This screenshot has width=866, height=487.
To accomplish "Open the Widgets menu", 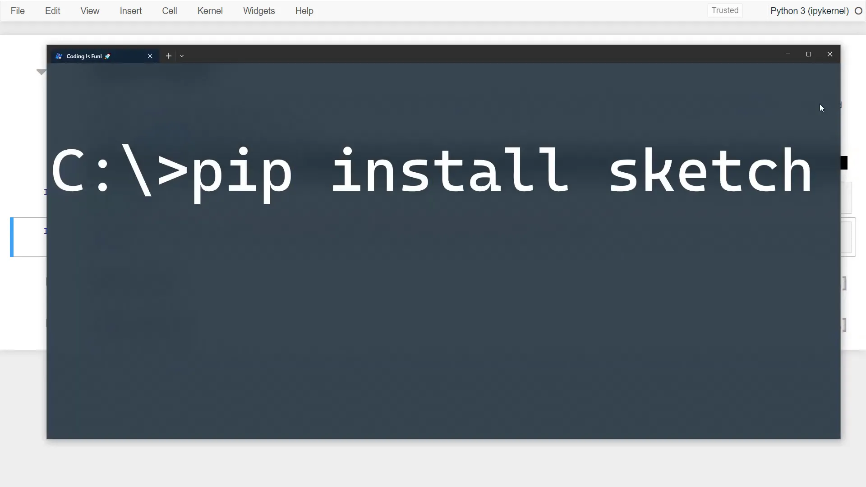I will click(258, 11).
